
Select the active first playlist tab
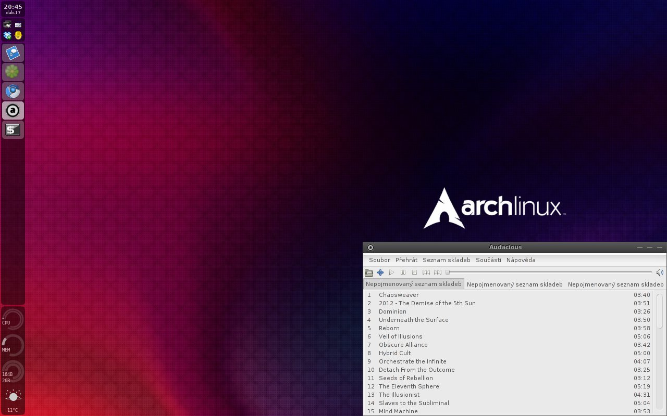click(413, 284)
